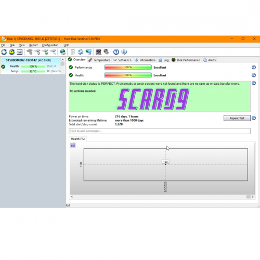
Task: Click the 'Click to add comment' field
Action: 160,131
